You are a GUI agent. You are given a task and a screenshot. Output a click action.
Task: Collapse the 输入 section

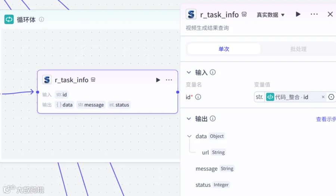(189, 72)
